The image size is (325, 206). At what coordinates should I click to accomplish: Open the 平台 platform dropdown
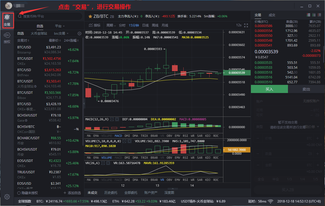[60, 26]
